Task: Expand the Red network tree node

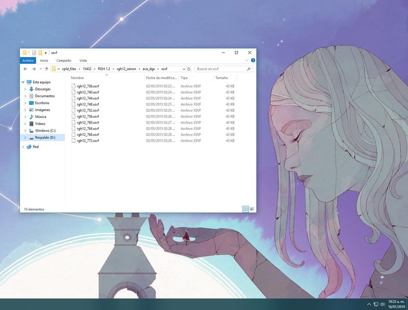Action: (x=23, y=147)
